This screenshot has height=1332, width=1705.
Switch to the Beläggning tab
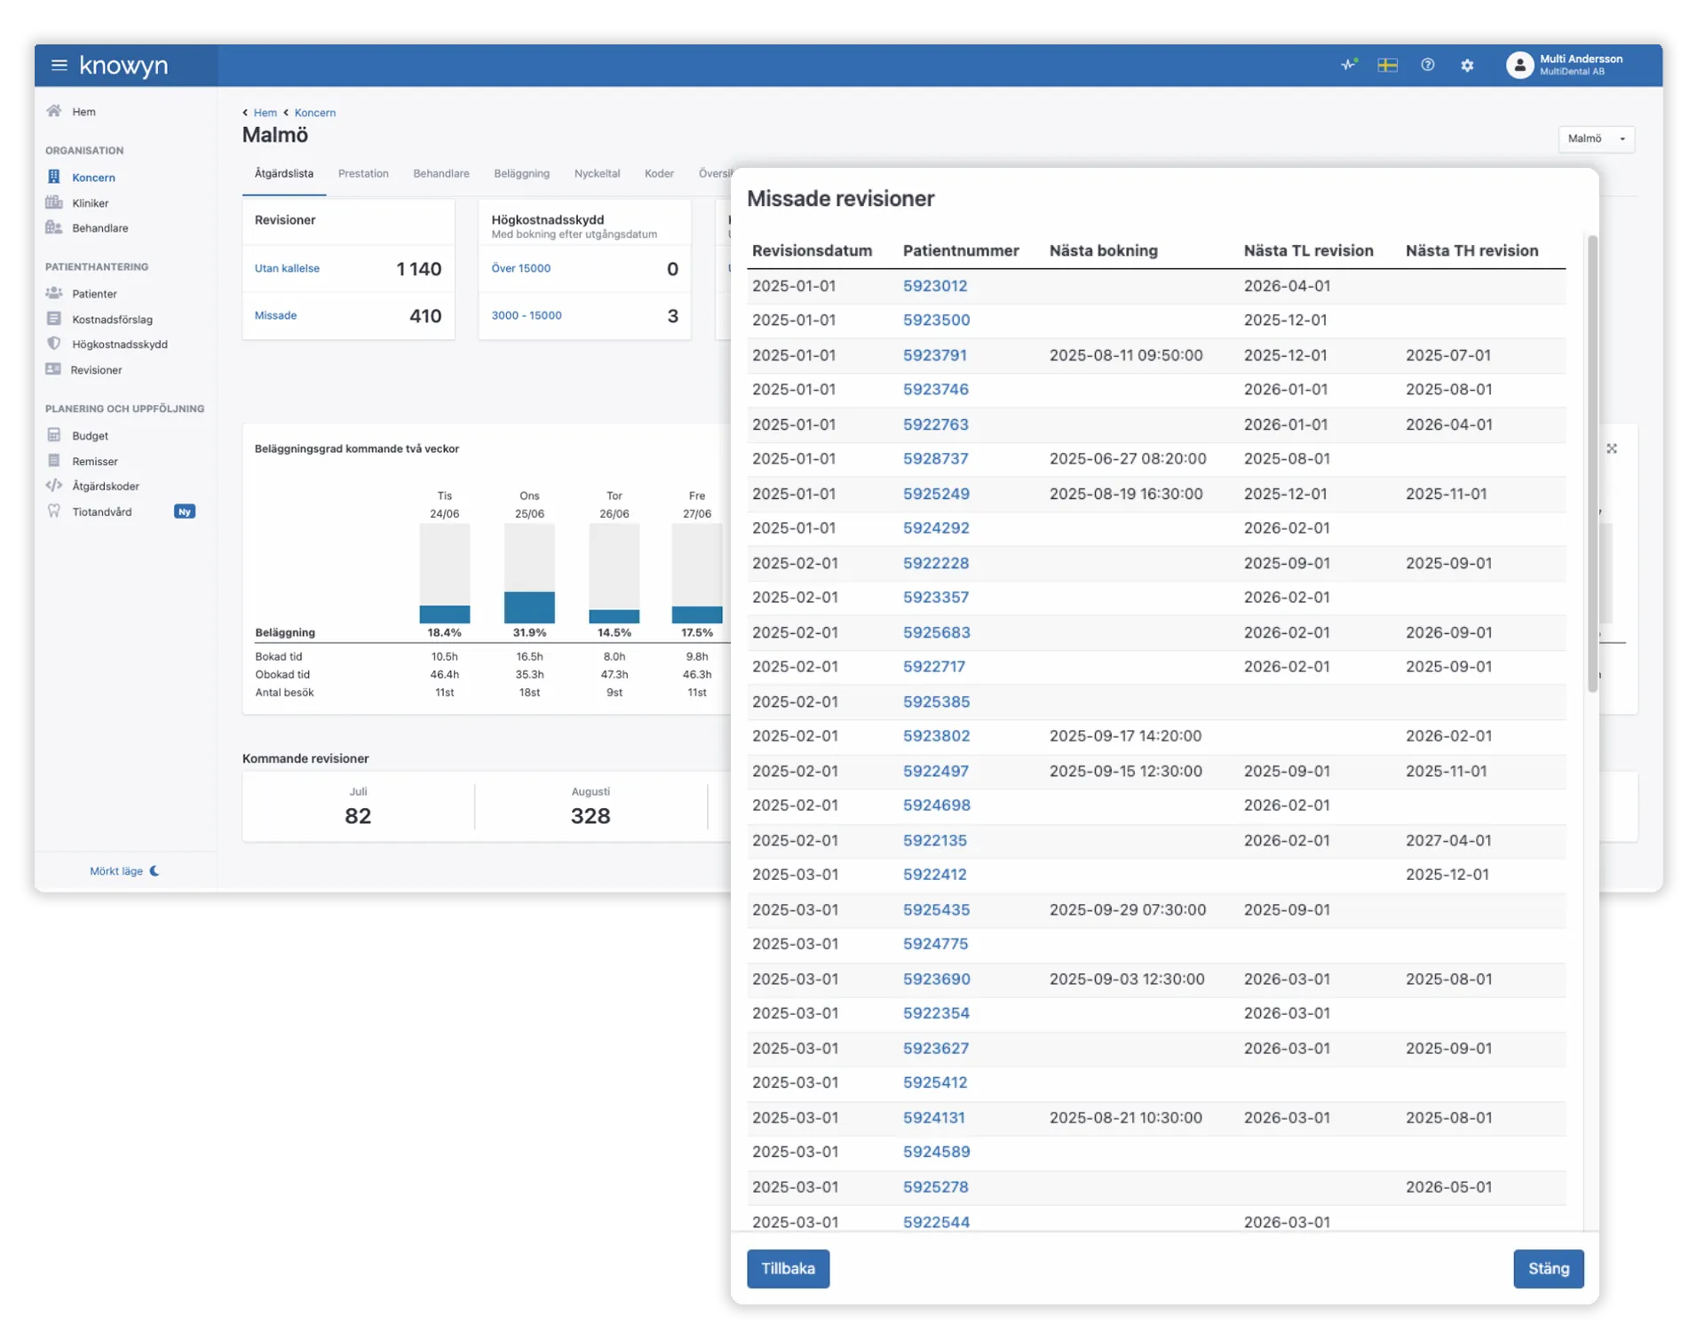(521, 174)
